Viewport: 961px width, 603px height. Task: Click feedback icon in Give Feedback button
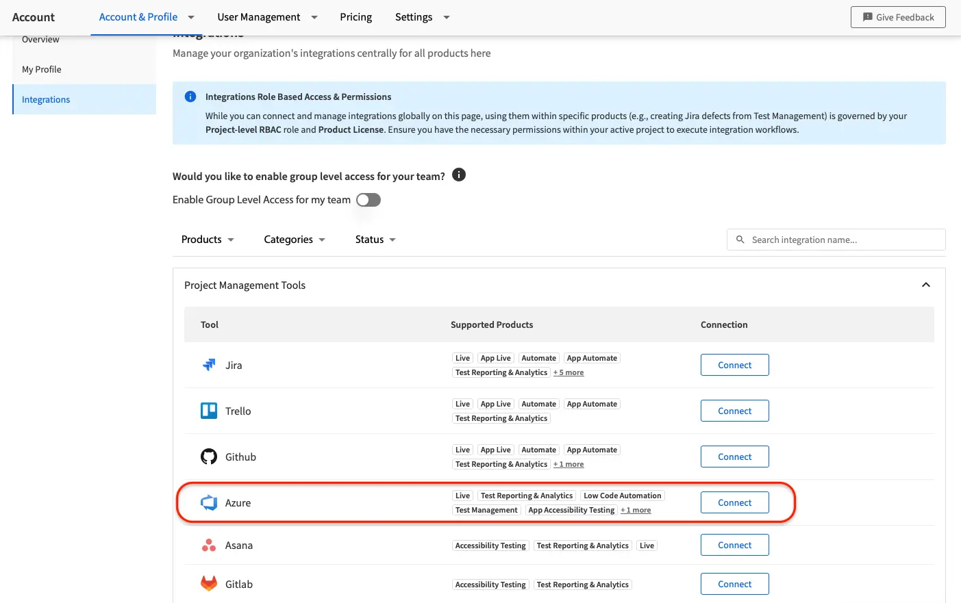(867, 17)
